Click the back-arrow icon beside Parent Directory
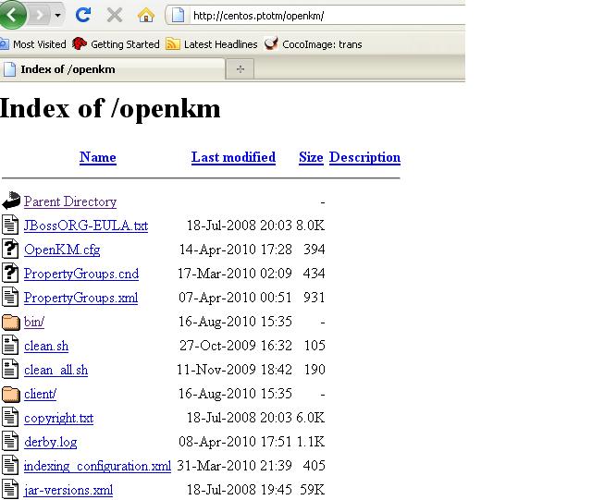 11,201
